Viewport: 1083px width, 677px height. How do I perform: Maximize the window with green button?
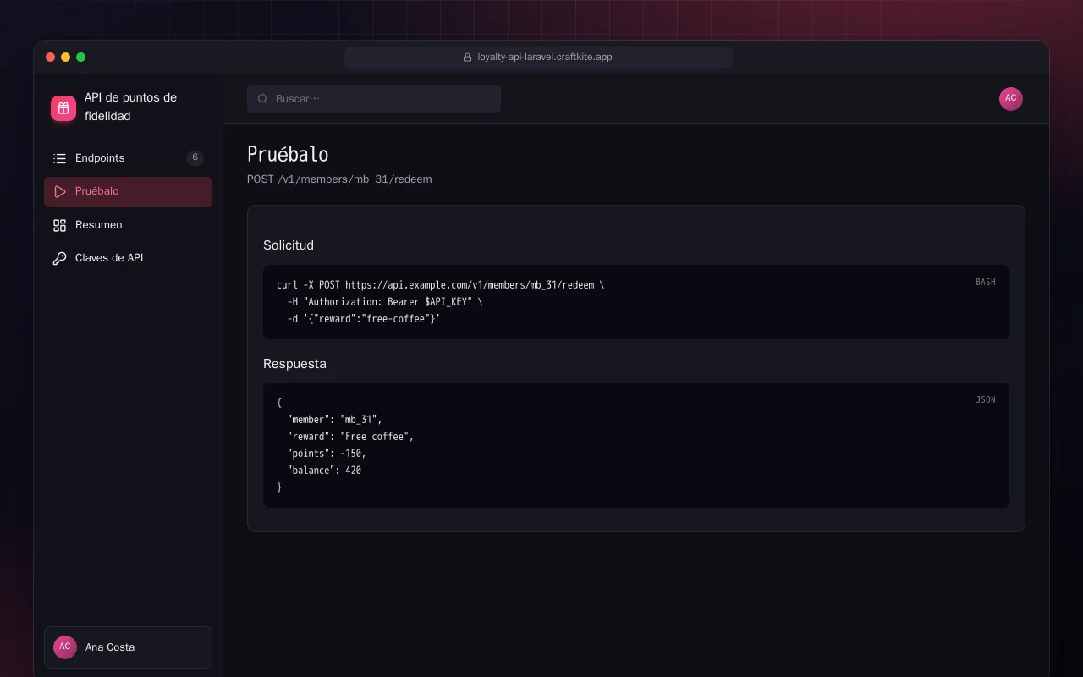pyautogui.click(x=81, y=58)
